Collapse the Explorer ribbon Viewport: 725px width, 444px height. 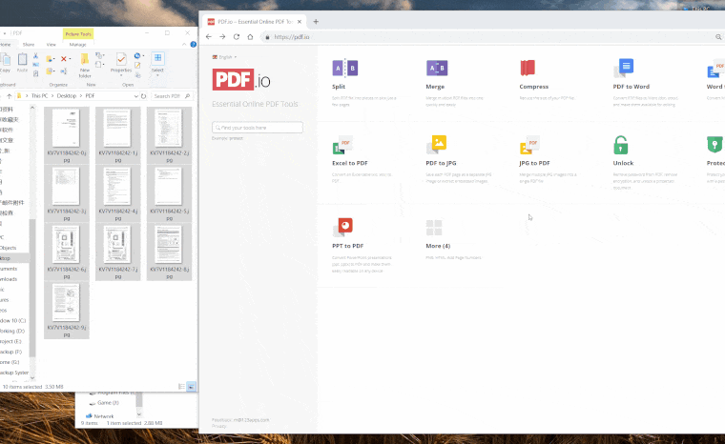click(184, 45)
